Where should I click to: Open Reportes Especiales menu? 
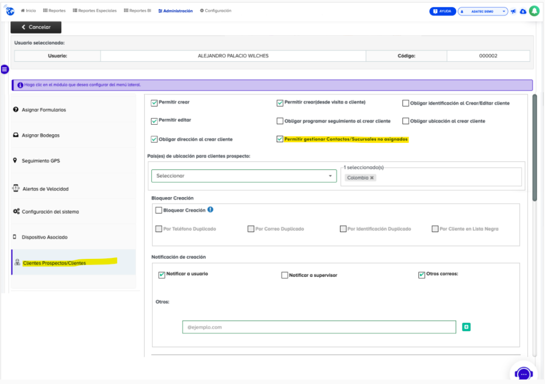(95, 11)
